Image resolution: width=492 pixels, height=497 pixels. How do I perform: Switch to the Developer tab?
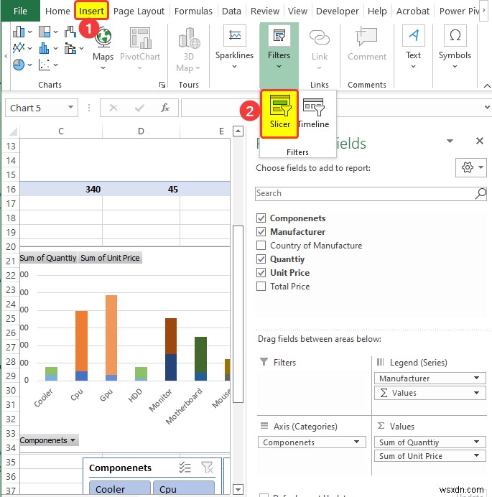[338, 11]
